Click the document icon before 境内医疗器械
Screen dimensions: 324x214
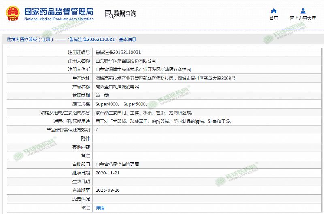[9, 40]
